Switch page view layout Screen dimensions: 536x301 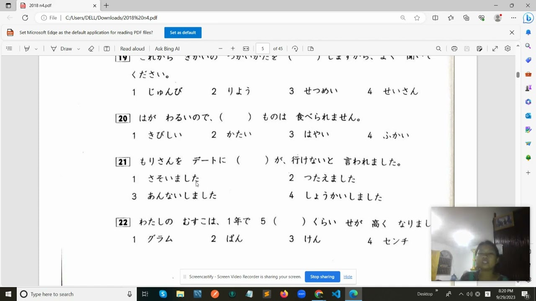click(311, 48)
